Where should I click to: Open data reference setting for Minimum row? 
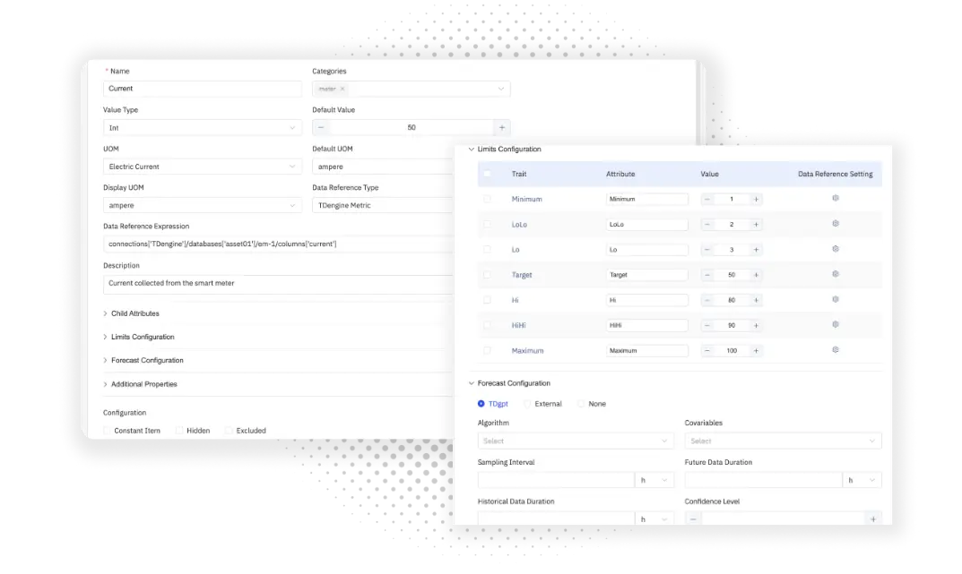coord(835,199)
